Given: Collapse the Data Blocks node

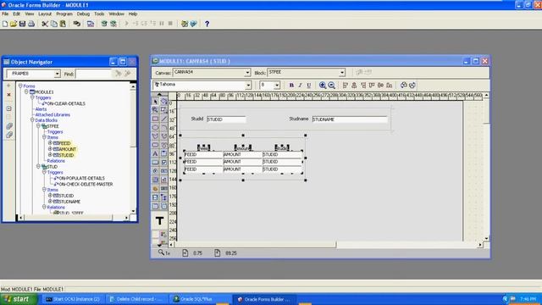Looking at the screenshot, I should (32, 120).
